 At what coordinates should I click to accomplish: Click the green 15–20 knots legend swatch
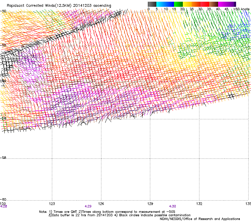click(x=178, y=4)
